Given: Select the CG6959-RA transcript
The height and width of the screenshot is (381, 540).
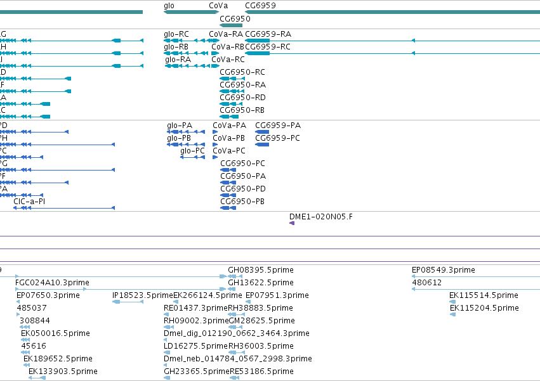Looking at the screenshot, I should tap(392, 41).
